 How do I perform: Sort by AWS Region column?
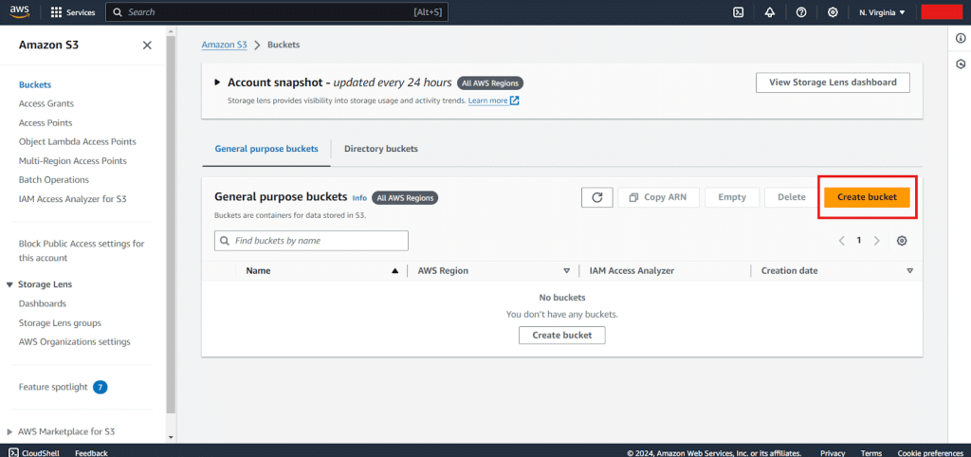(x=566, y=270)
